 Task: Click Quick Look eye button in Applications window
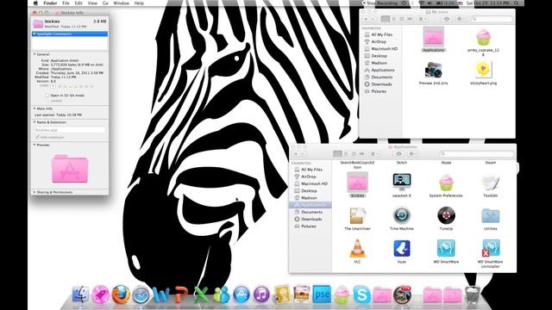pyautogui.click(x=398, y=153)
